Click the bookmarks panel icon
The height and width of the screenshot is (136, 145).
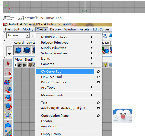(30, 65)
